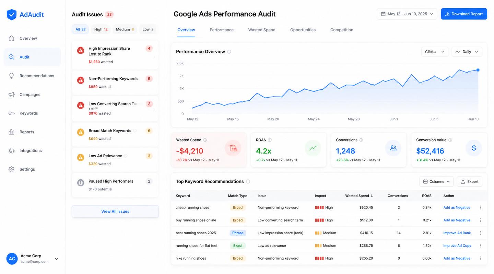Expand the Acme Corp account chevron
The image size is (494, 274).
point(57,259)
